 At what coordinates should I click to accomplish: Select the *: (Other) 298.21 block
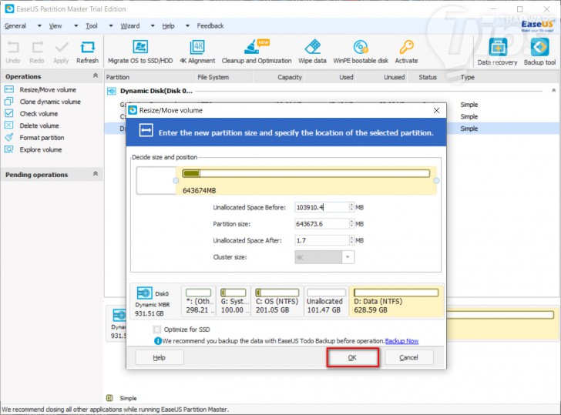199,301
